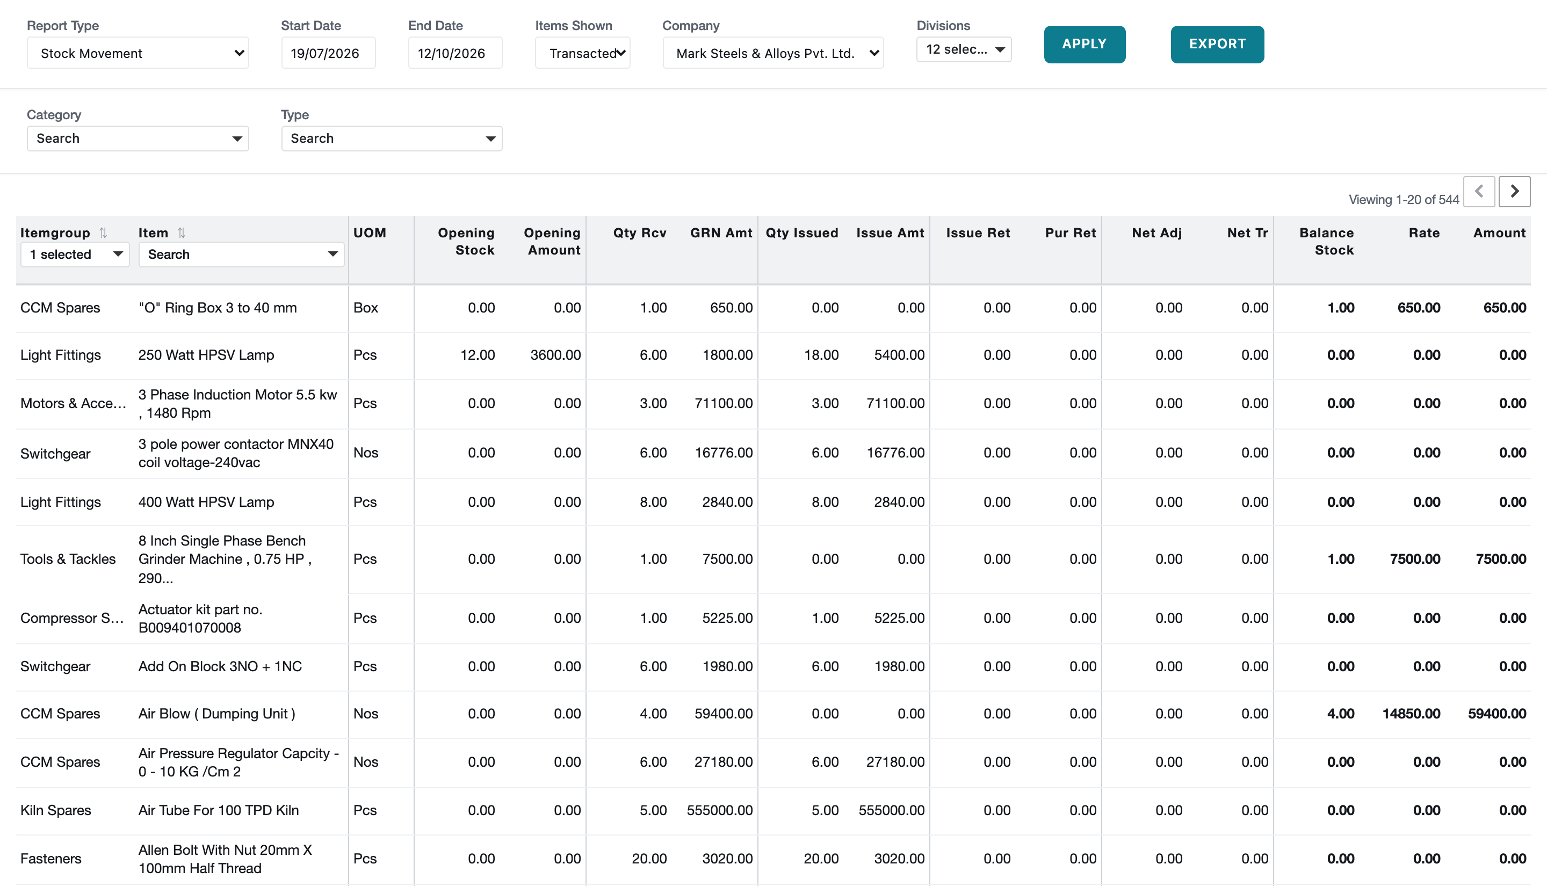Open Item search filter dropdown

click(241, 255)
